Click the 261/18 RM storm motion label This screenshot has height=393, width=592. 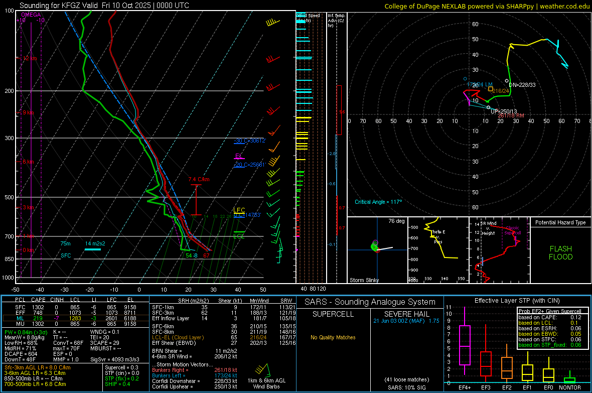pyautogui.click(x=511, y=115)
